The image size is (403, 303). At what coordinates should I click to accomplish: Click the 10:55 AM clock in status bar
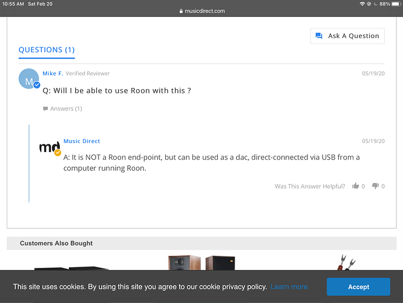(x=13, y=4)
